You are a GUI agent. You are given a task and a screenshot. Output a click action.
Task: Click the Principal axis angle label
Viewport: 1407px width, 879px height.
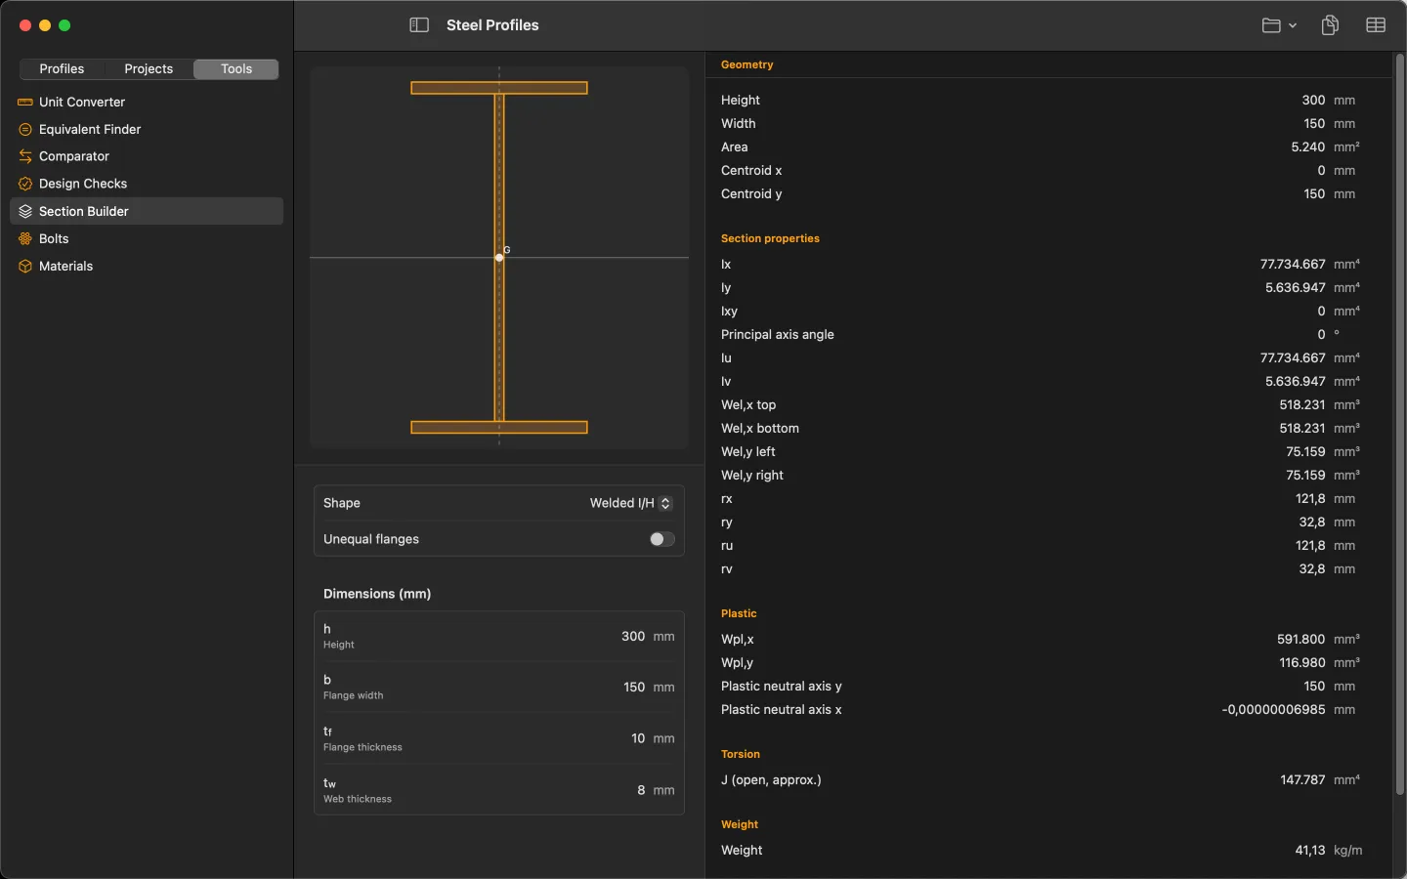coord(778,335)
